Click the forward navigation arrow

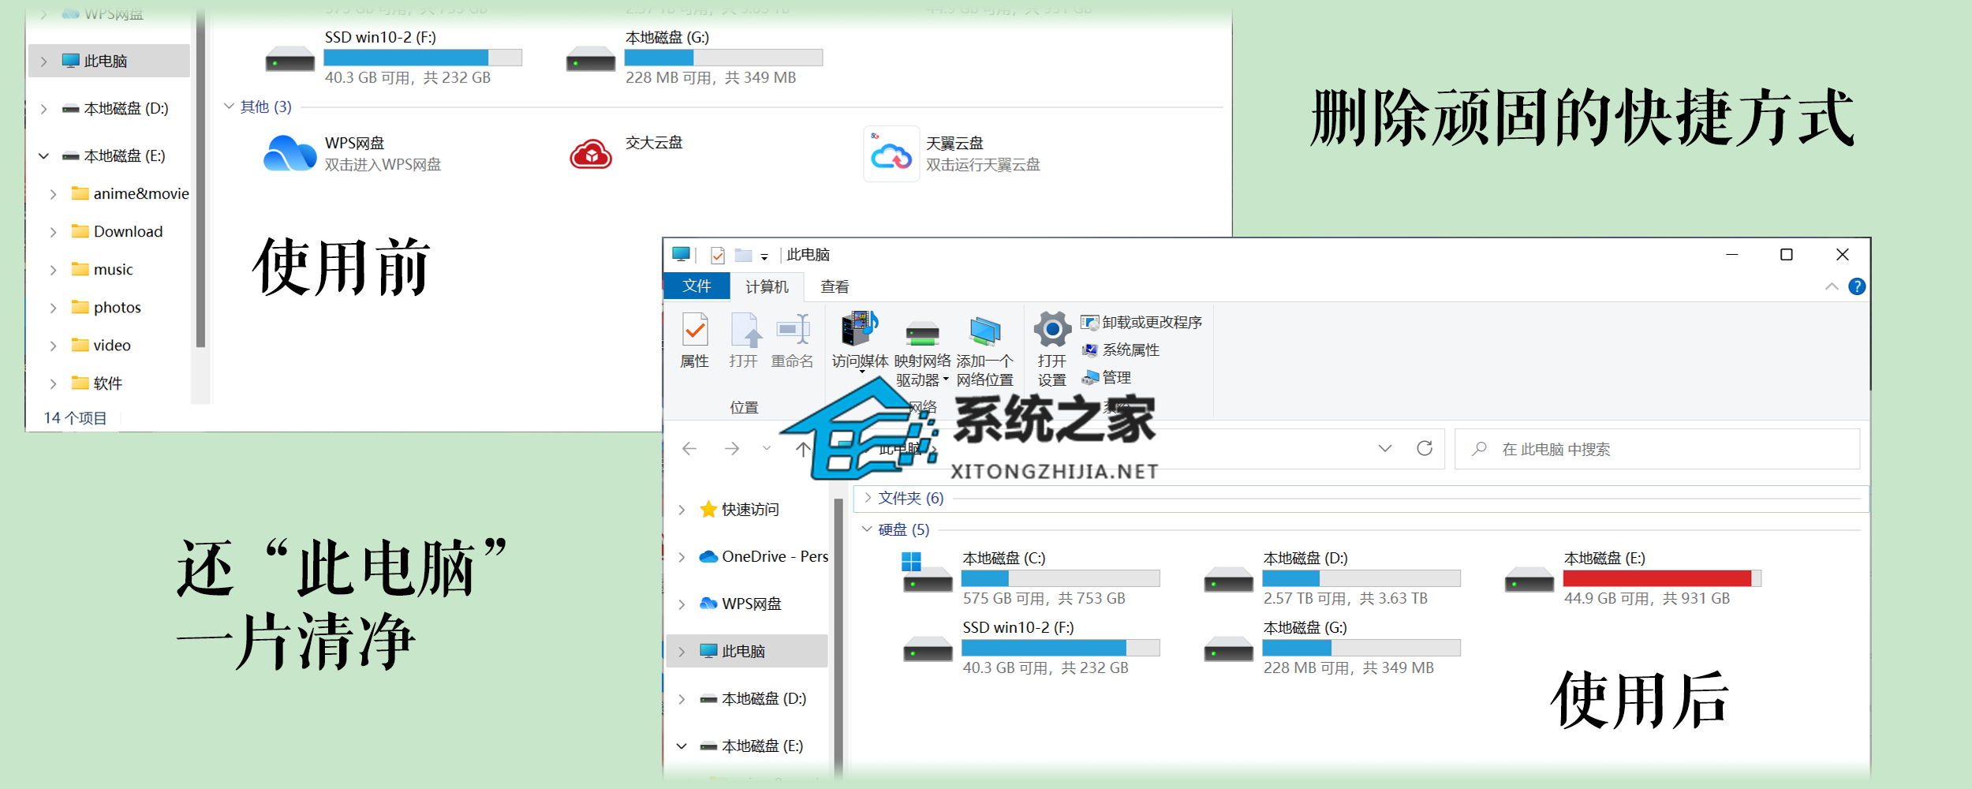tap(732, 449)
